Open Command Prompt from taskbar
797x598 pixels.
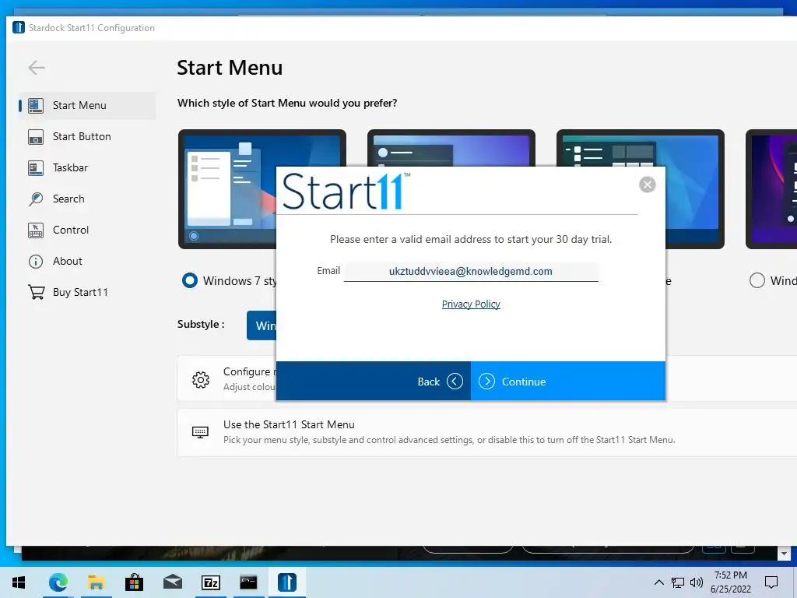coord(248,582)
